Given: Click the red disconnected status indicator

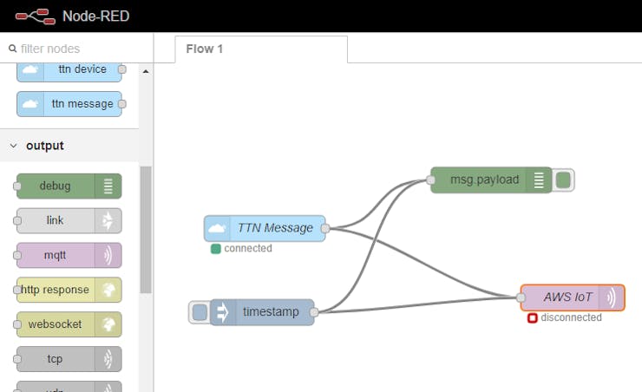Looking at the screenshot, I should click(x=533, y=317).
